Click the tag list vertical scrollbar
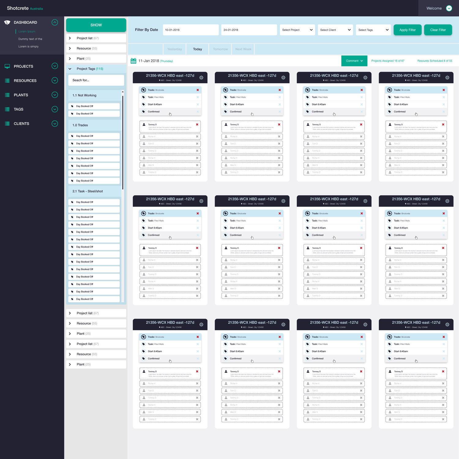 (123, 141)
